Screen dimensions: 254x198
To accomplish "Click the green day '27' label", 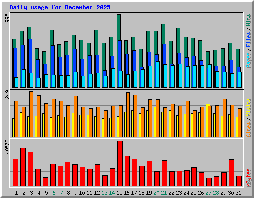I will click(208, 193).
